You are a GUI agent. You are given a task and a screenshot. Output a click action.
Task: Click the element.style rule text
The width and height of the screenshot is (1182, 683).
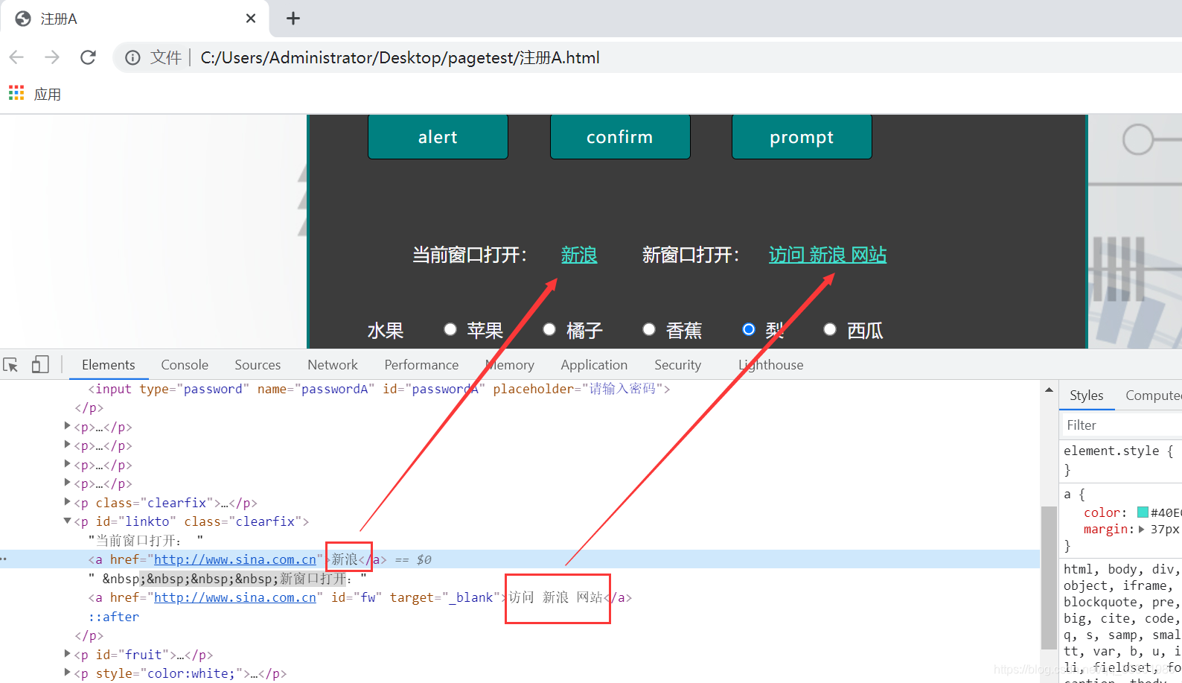pyautogui.click(x=1119, y=451)
